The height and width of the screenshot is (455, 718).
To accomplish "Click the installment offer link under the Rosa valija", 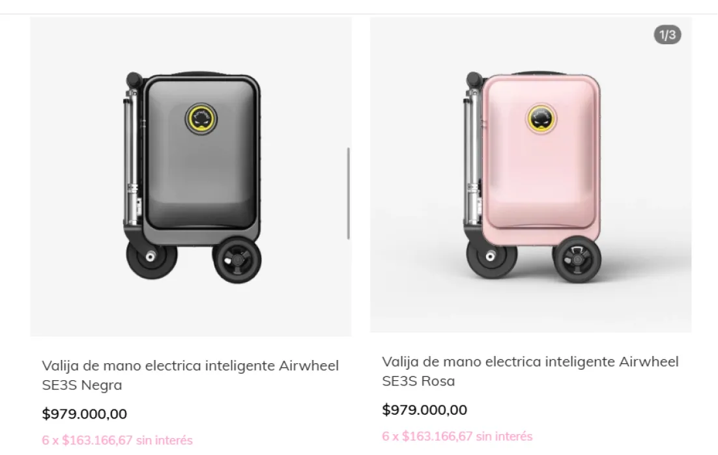I will pos(457,435).
